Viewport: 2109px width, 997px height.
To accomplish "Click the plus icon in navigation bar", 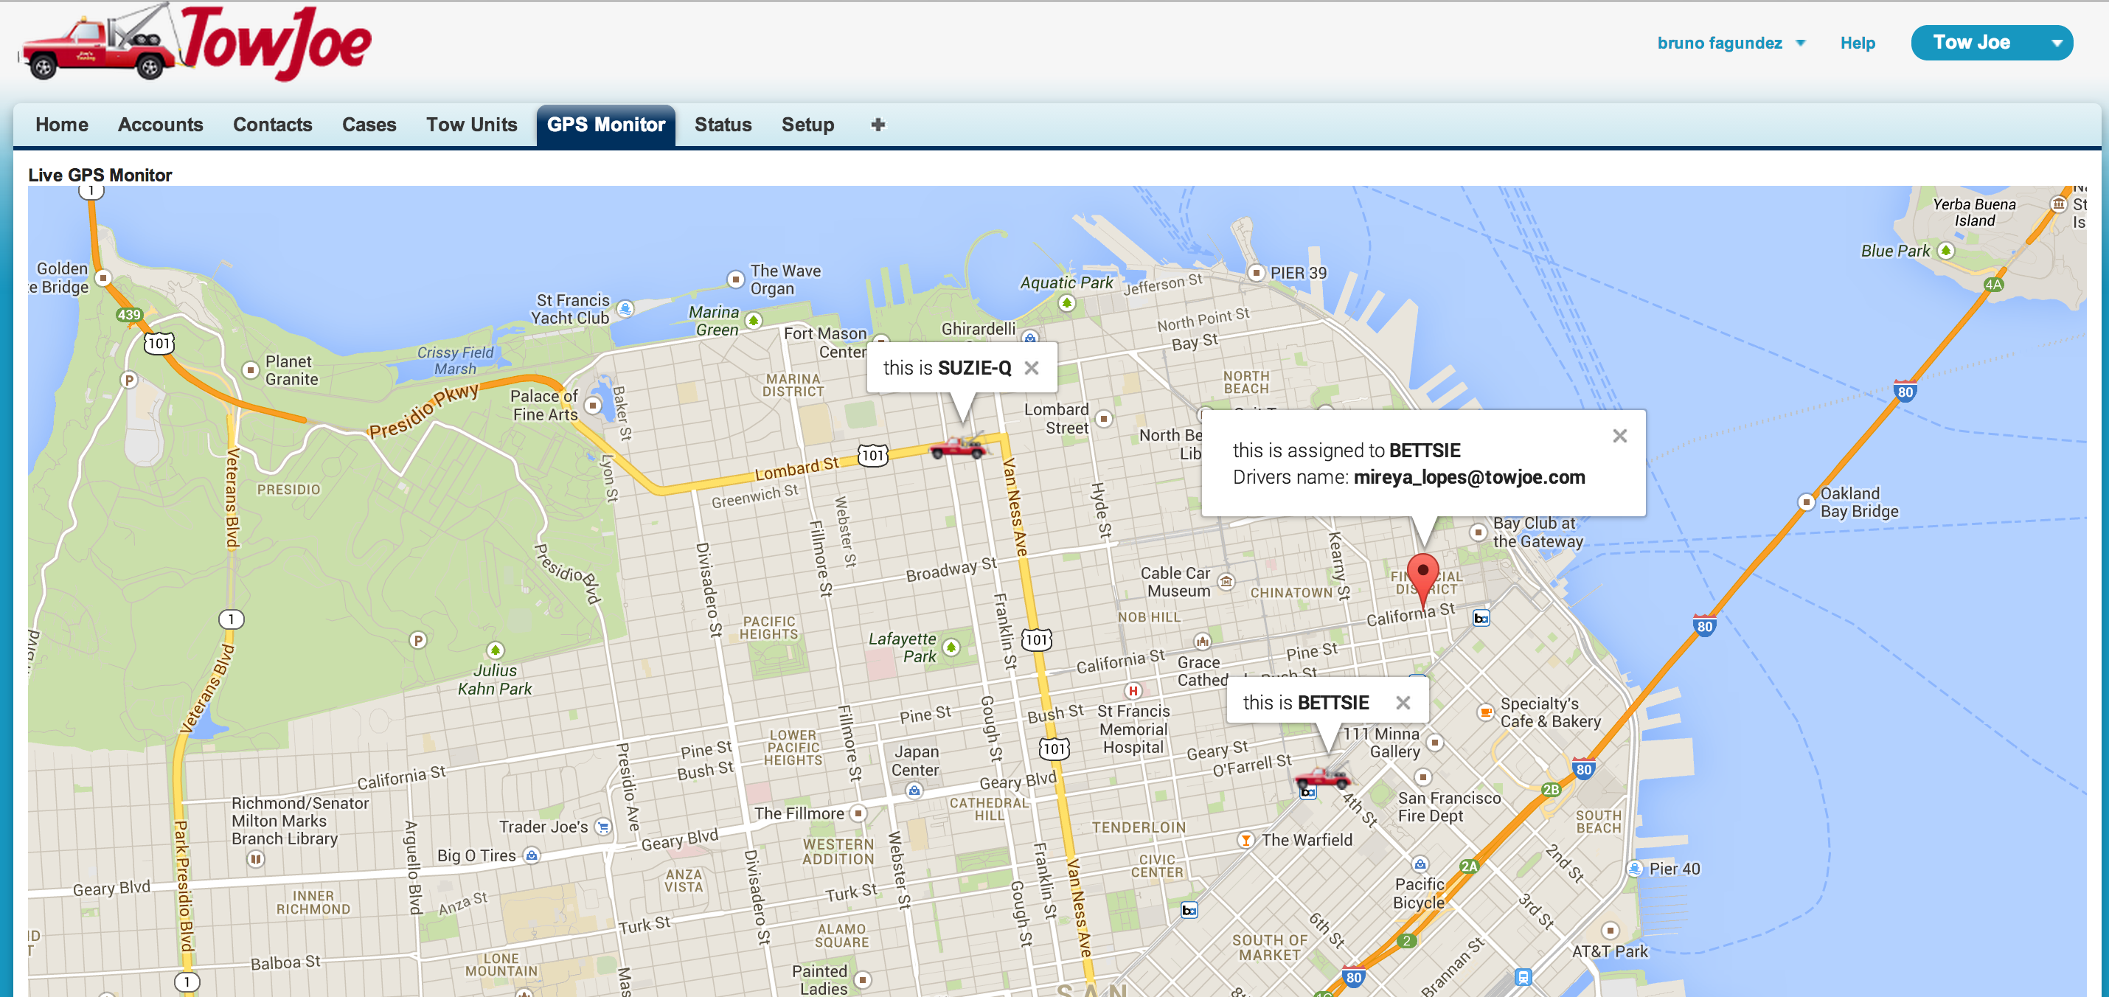I will pyautogui.click(x=878, y=125).
